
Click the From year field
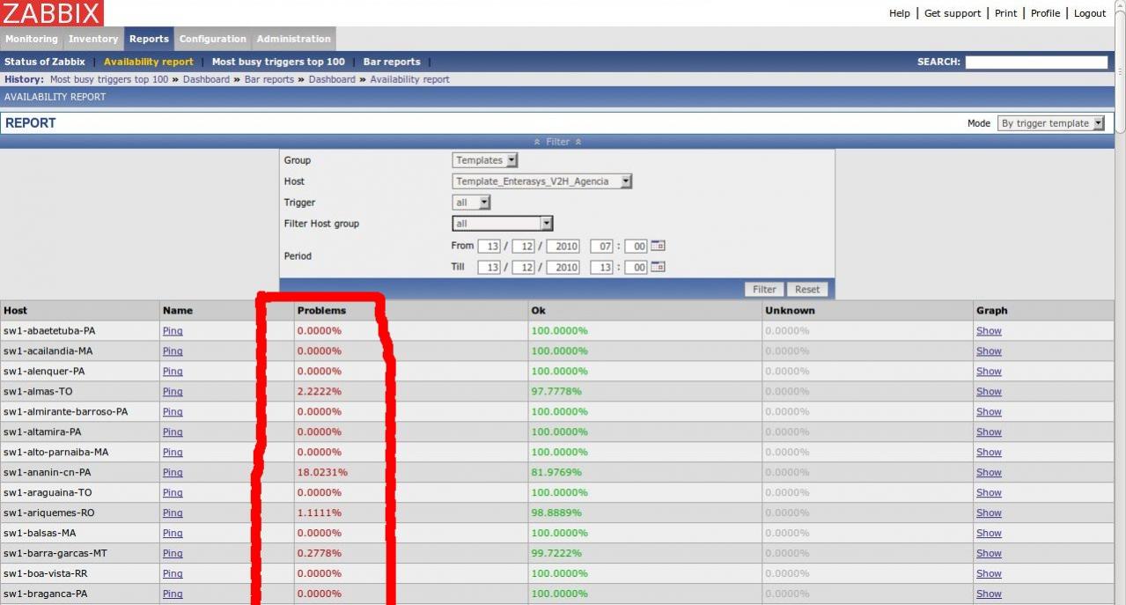point(563,246)
